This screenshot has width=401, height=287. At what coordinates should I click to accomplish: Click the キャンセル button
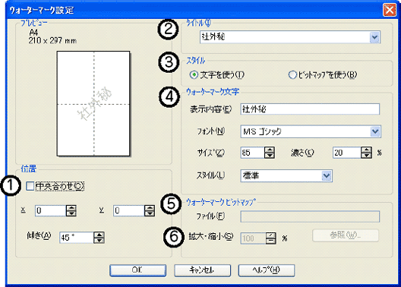tap(202, 270)
